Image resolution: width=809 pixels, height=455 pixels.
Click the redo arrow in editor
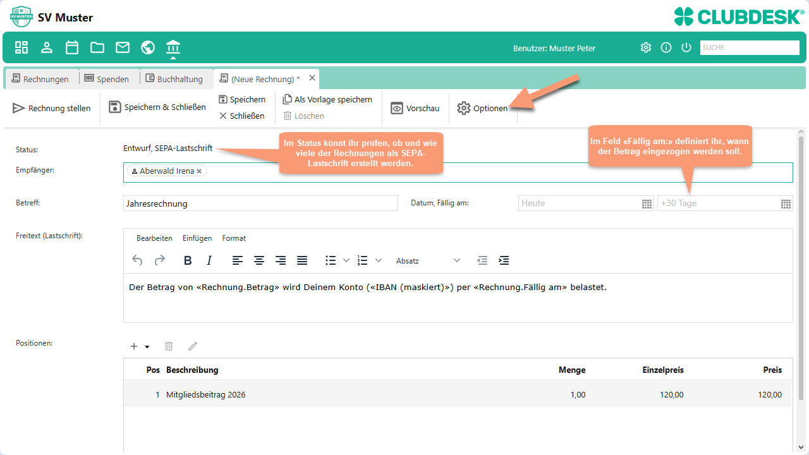pos(160,260)
